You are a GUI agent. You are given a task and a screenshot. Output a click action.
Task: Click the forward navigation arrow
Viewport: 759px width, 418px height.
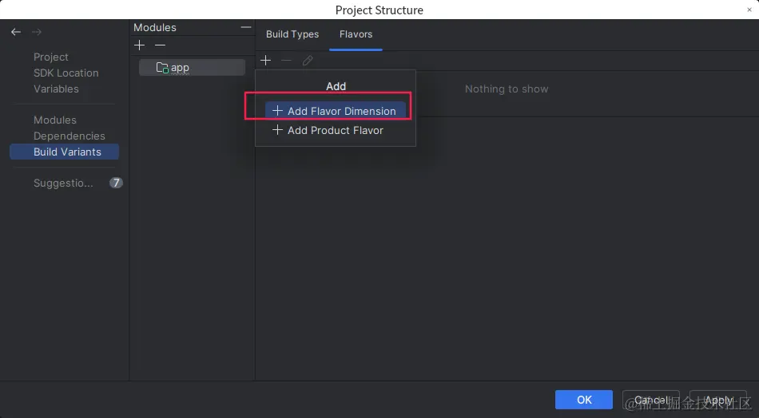tap(37, 32)
